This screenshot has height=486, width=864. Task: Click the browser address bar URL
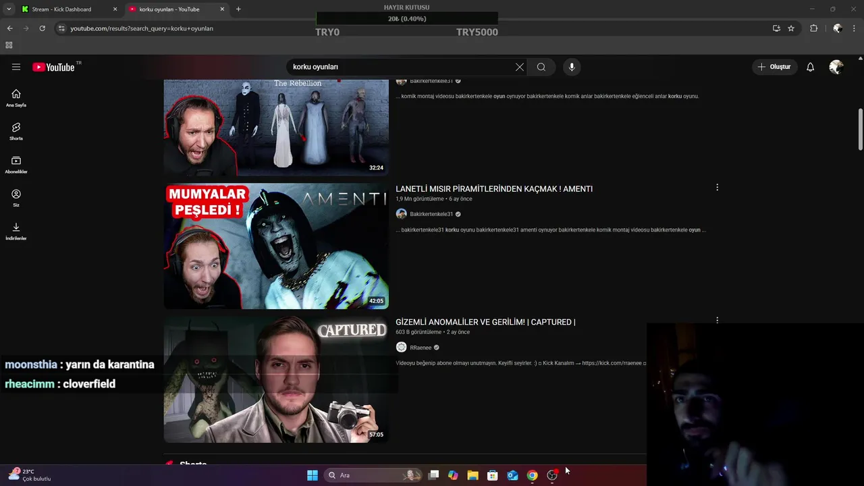click(142, 28)
